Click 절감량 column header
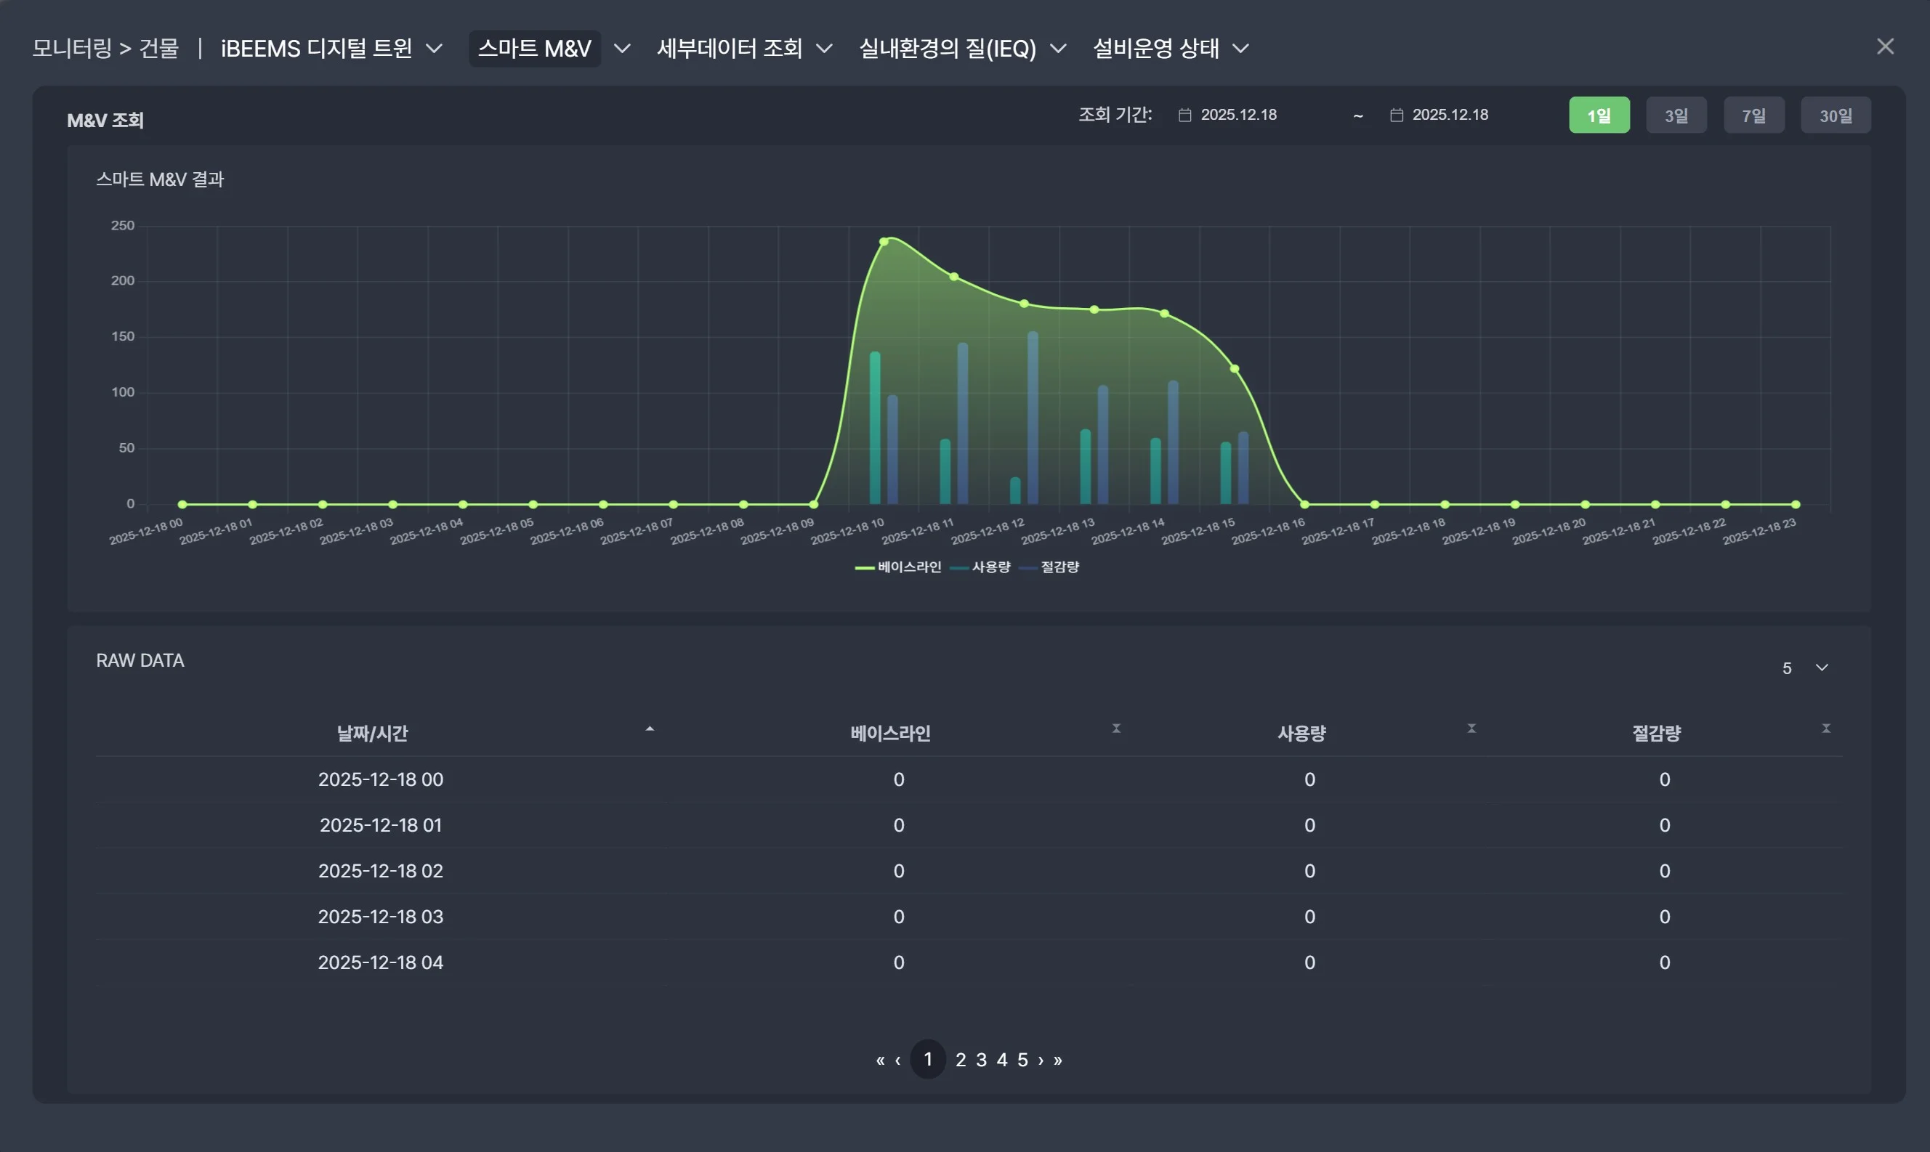 click(x=1656, y=733)
